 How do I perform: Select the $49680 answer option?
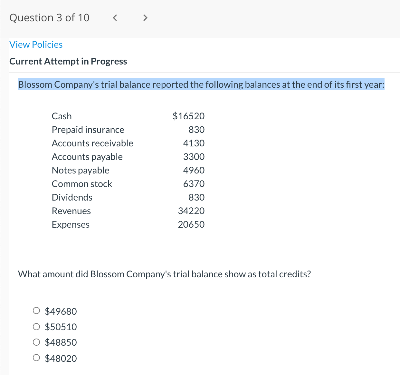[36, 311]
